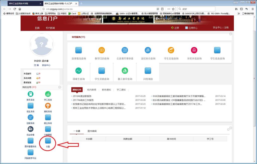Click the Firefox search box
Screen dimensions: 257x164
click(196, 9)
